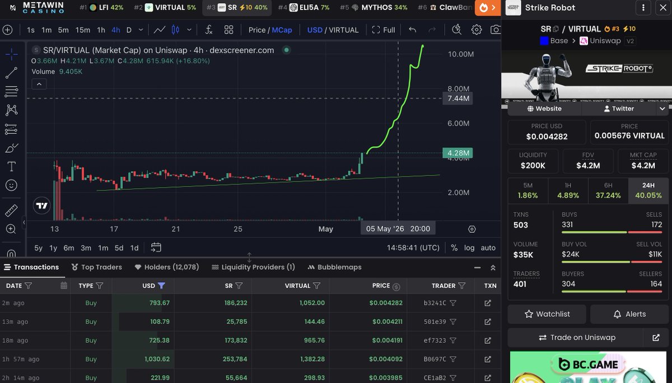Open the indicator templates grid

click(x=228, y=30)
